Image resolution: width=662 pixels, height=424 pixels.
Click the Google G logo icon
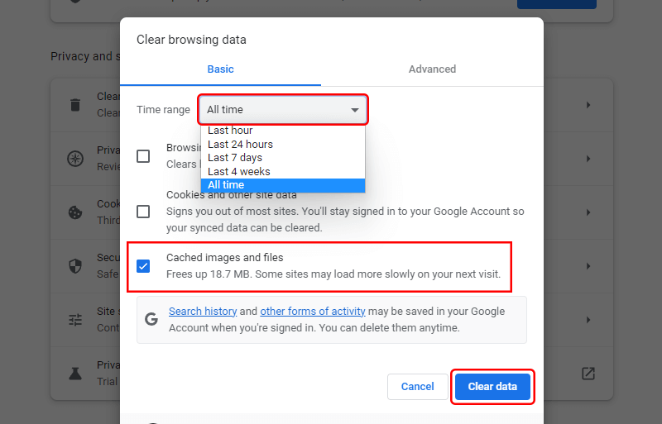151,319
